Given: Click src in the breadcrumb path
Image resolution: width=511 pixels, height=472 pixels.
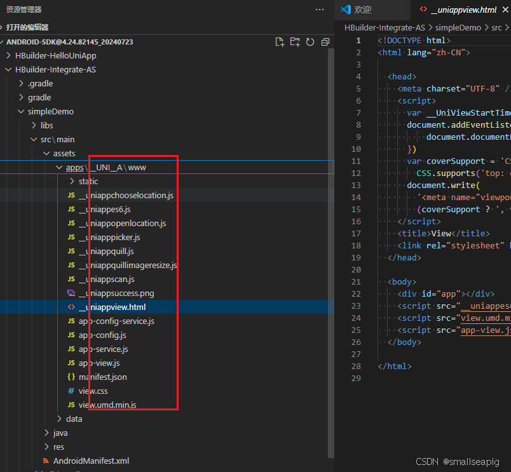Looking at the screenshot, I should click(496, 28).
